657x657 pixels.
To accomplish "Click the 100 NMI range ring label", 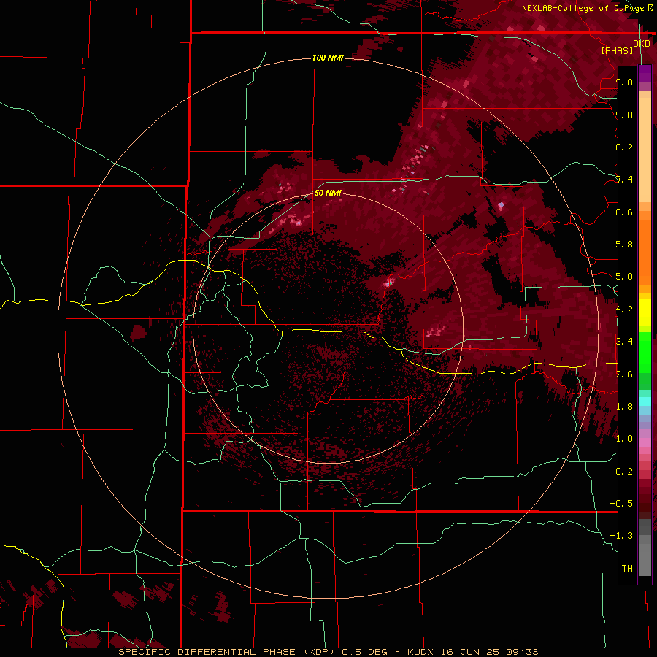I will tap(328, 58).
